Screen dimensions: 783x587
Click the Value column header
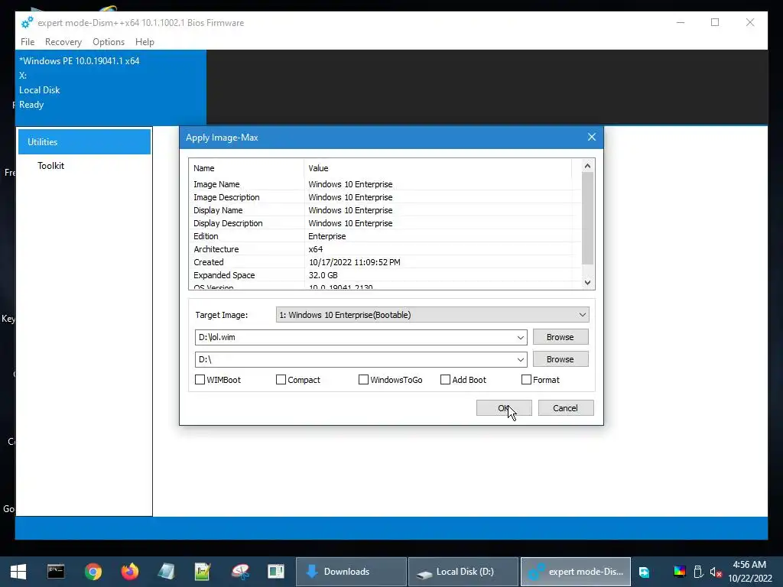pyautogui.click(x=437, y=168)
